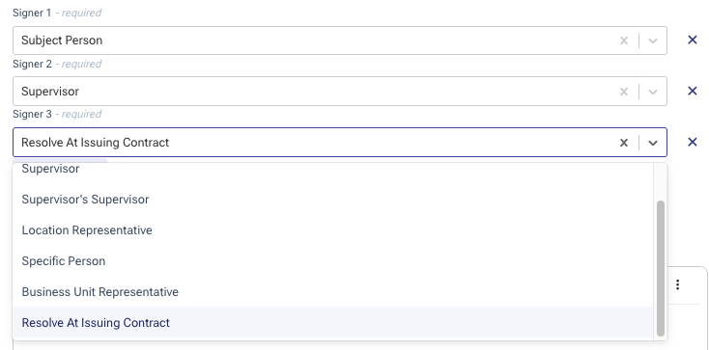
Task: Clear the Signer 1 Subject Person value
Action: [624, 40]
